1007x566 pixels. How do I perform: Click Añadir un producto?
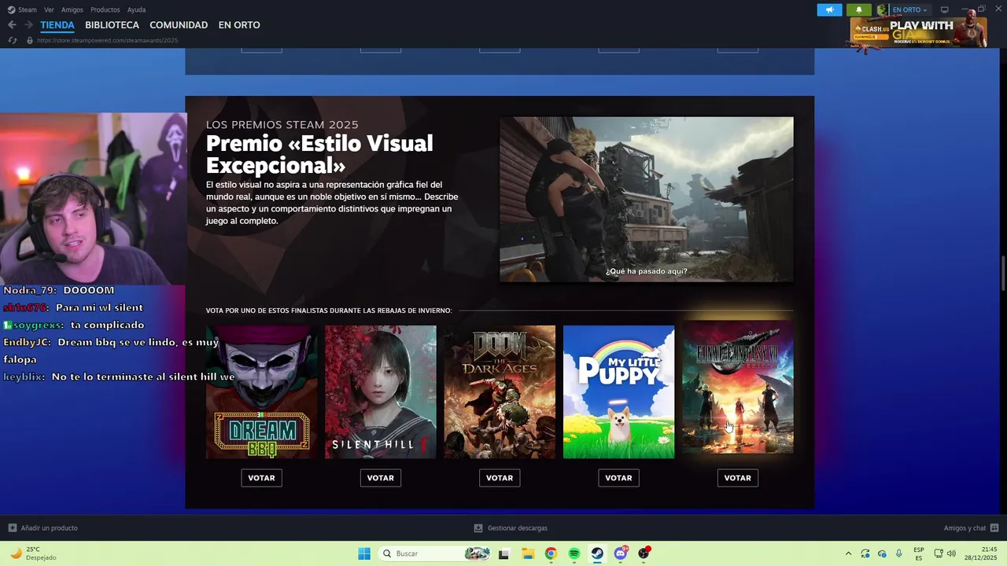pyautogui.click(x=50, y=528)
